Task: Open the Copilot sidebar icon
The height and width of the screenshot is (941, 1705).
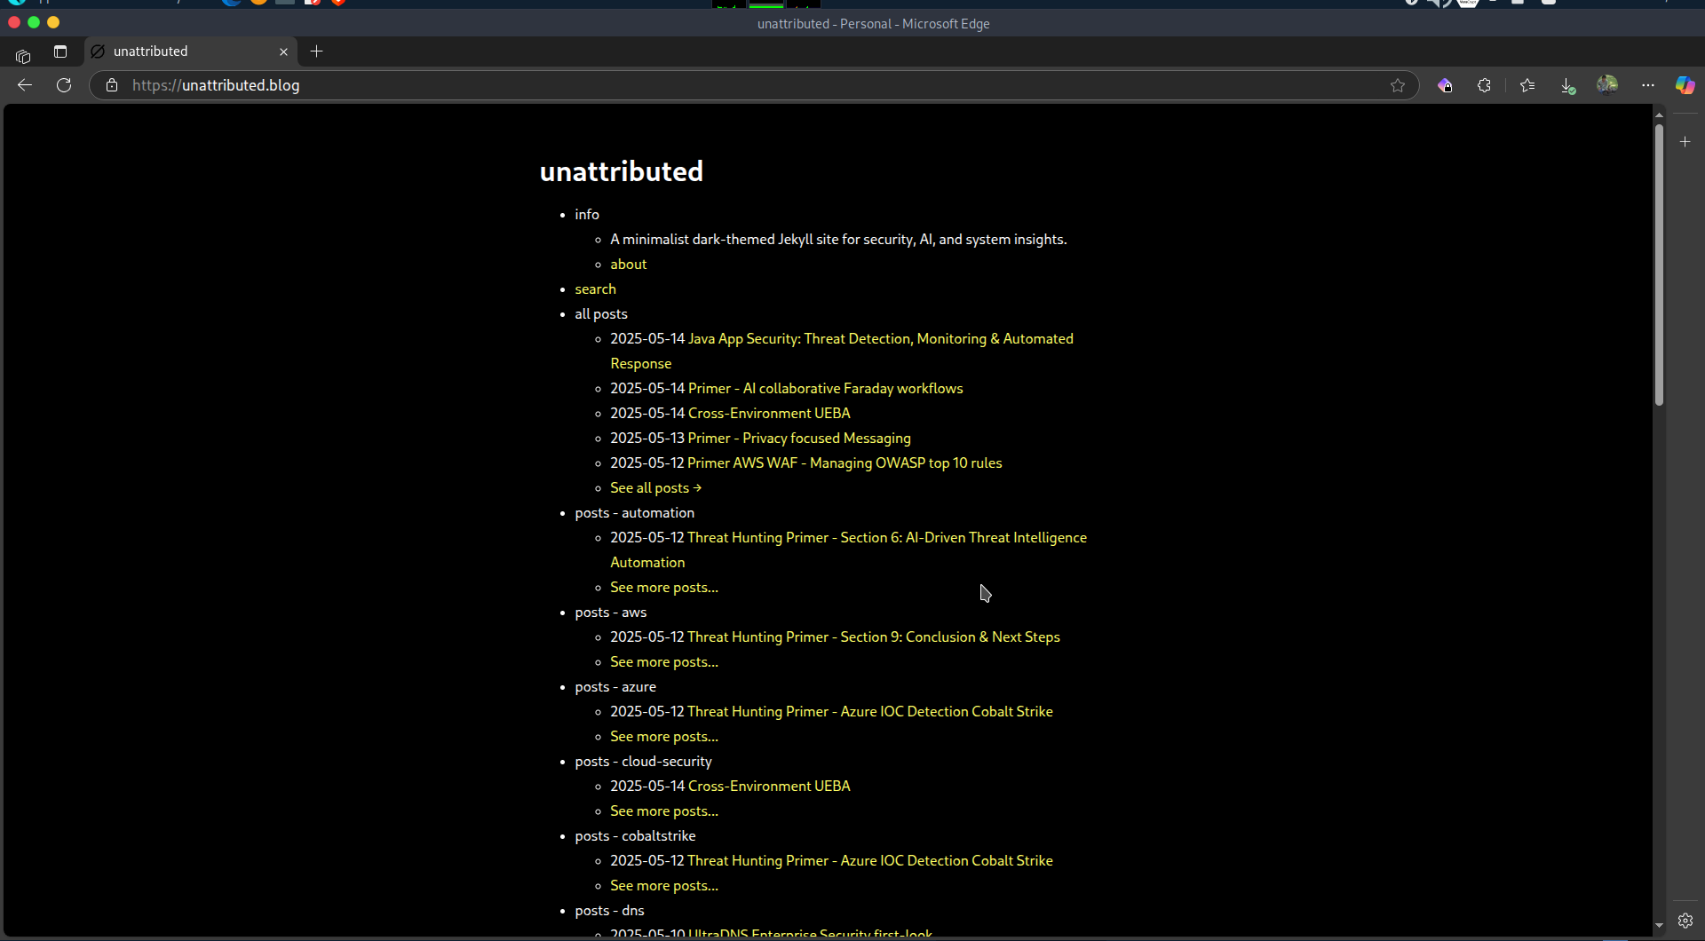Action: (x=1685, y=85)
